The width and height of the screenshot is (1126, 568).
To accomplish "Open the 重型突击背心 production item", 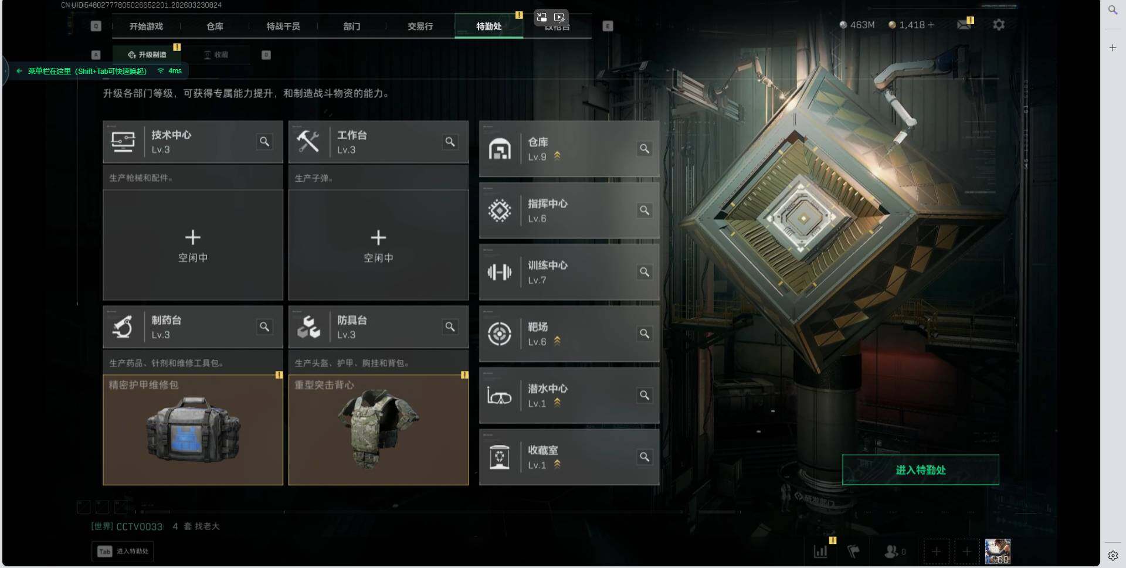I will click(378, 430).
